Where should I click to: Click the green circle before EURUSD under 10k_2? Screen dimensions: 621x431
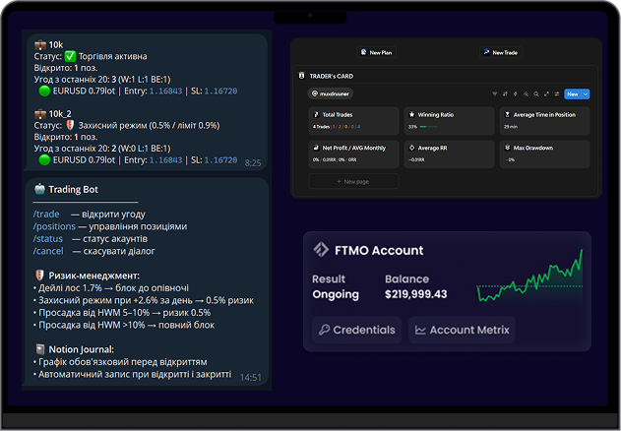click(44, 160)
